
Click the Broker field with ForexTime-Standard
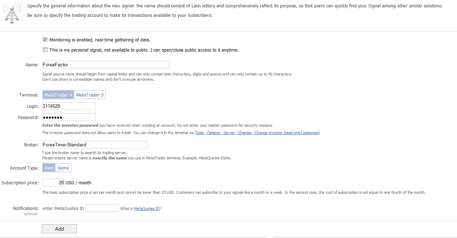click(x=95, y=145)
